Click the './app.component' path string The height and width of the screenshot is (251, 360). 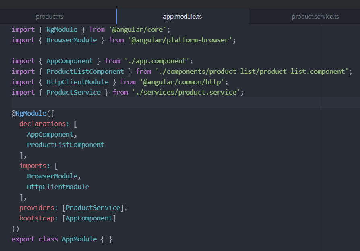pyautogui.click(x=157, y=61)
